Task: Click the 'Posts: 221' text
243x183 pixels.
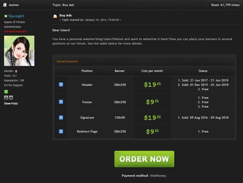Action: pos(10,76)
